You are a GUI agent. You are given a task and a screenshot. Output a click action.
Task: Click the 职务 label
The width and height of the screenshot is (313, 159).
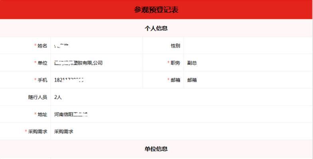pos(175,63)
